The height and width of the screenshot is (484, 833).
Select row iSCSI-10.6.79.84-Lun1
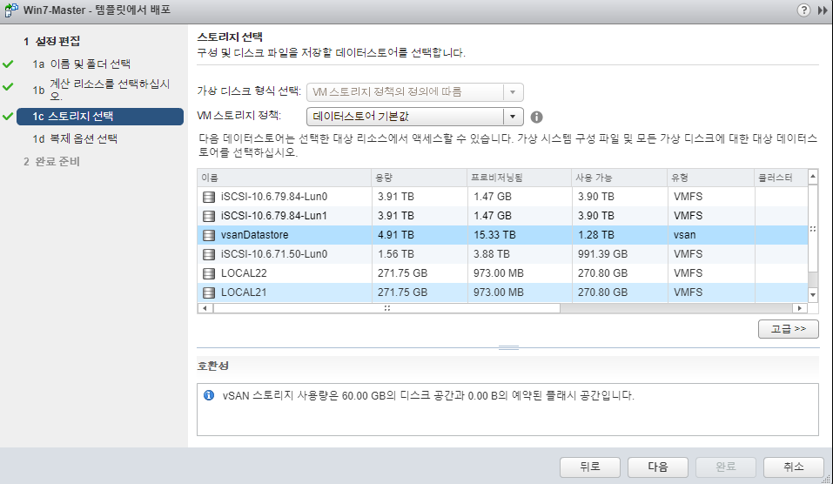tap(502, 216)
